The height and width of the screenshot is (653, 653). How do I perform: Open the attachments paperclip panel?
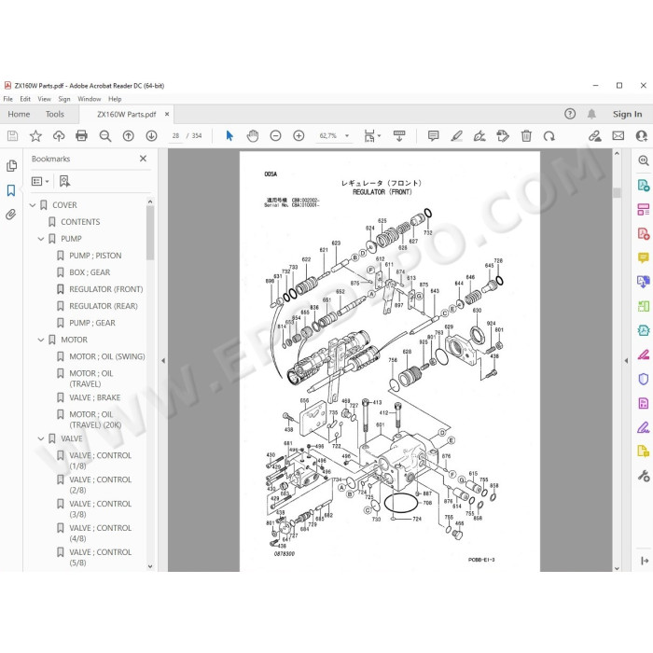click(11, 215)
